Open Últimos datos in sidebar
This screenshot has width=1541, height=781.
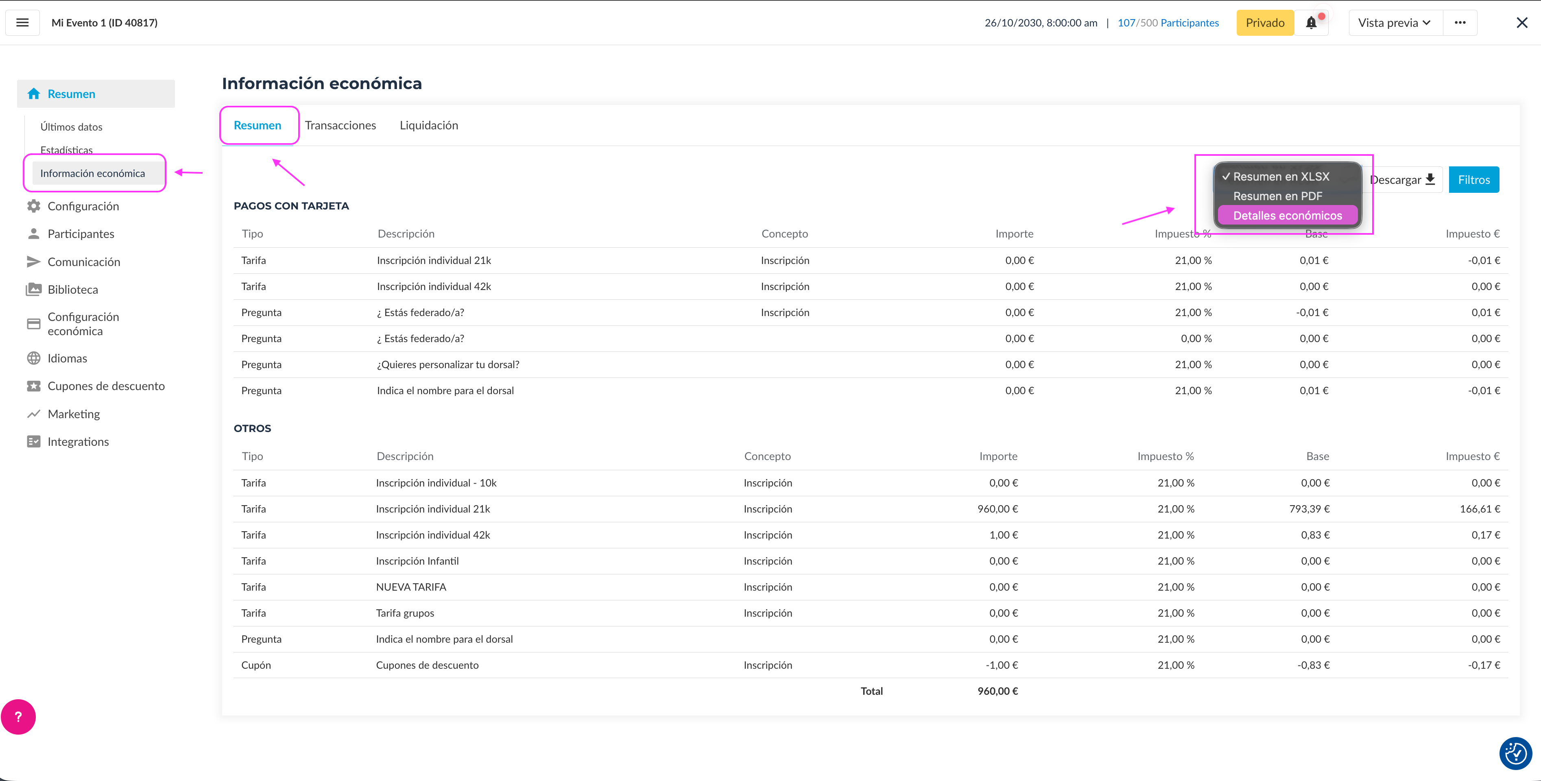point(71,127)
